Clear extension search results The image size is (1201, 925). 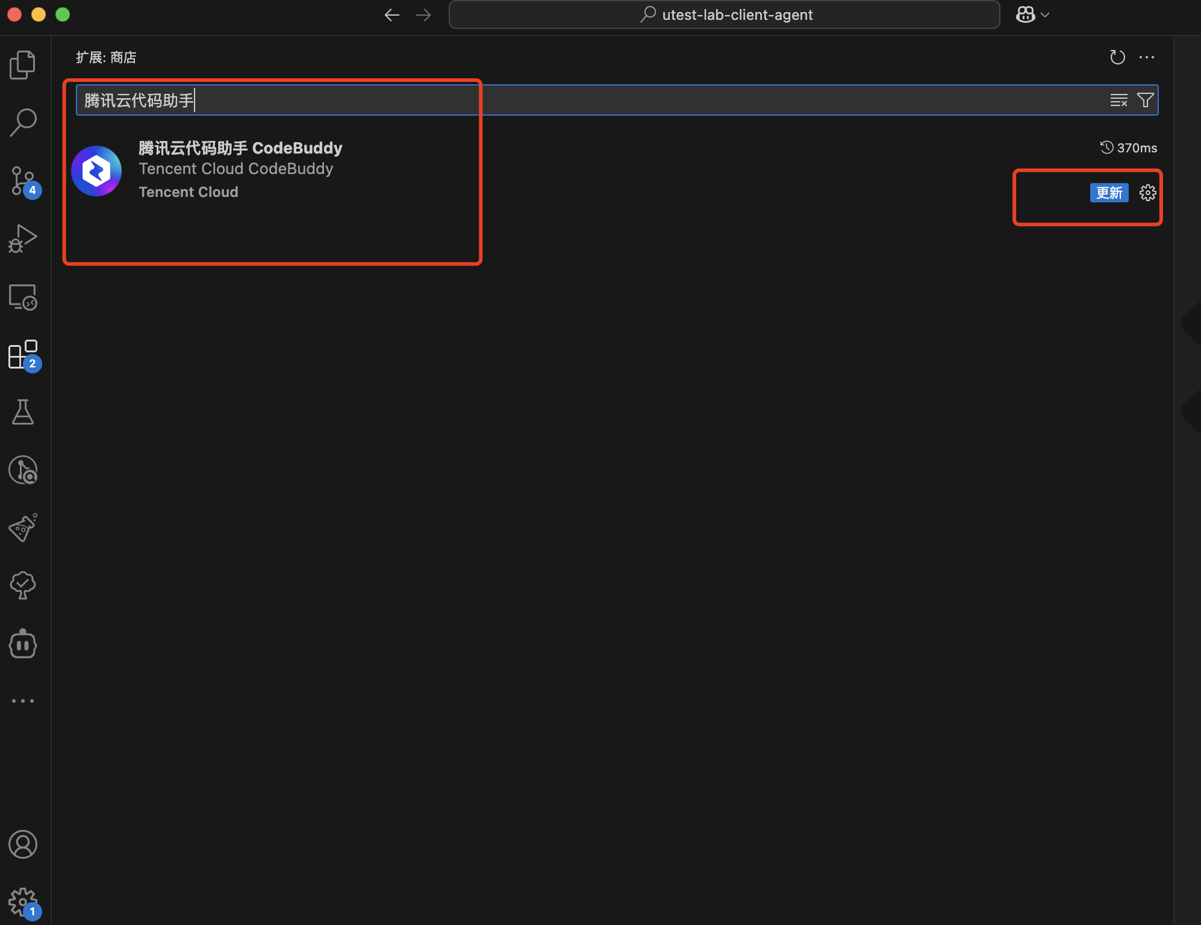pos(1118,100)
